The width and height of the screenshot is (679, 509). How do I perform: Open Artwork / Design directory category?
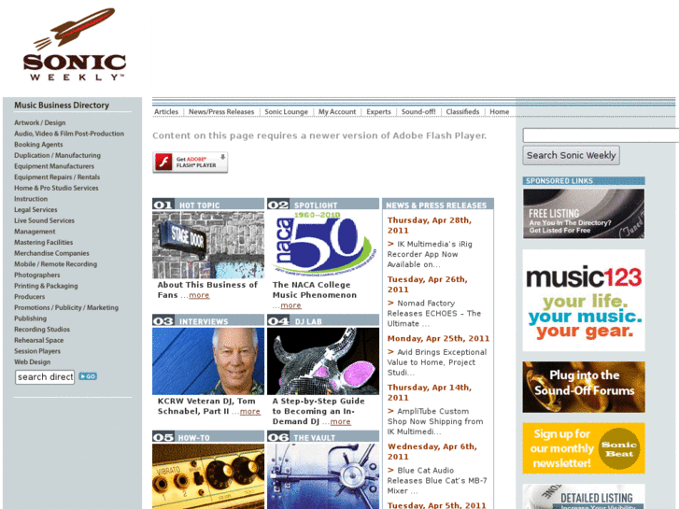click(40, 122)
